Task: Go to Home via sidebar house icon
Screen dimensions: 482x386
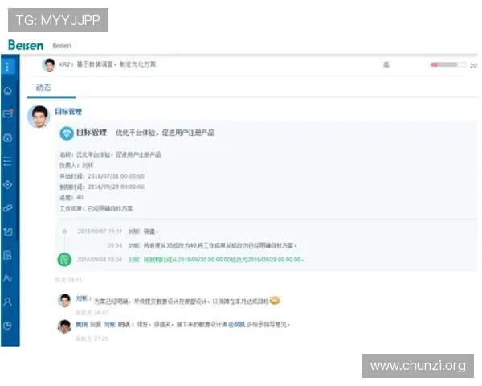Action: click(8, 91)
